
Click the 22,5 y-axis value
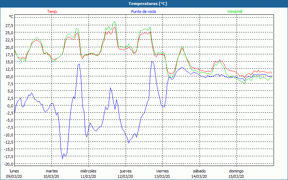[9, 40]
